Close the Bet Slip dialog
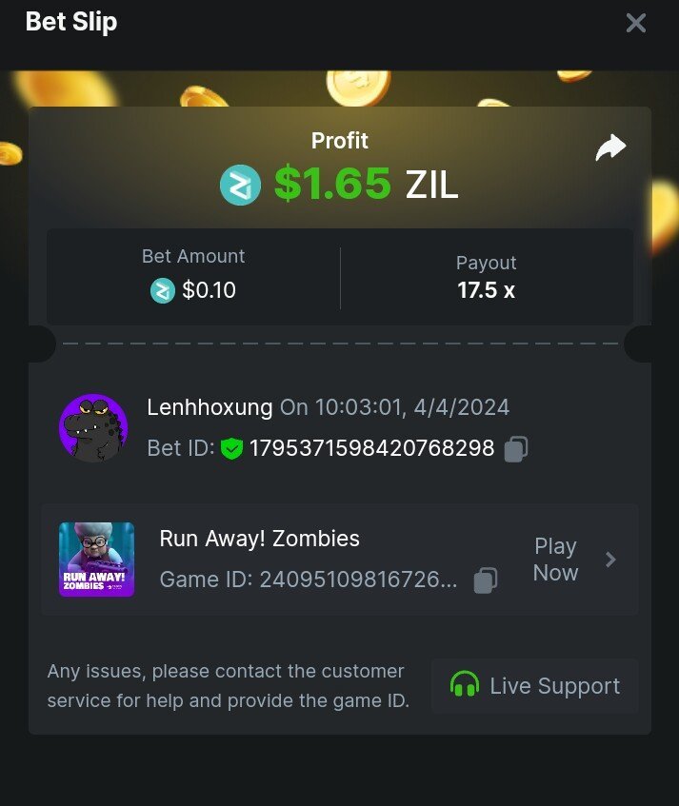Image resolution: width=679 pixels, height=806 pixels. pos(636,23)
